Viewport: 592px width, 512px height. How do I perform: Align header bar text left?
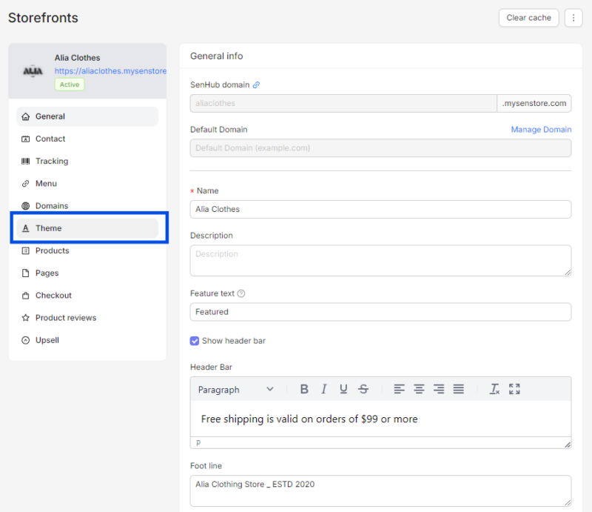click(399, 389)
